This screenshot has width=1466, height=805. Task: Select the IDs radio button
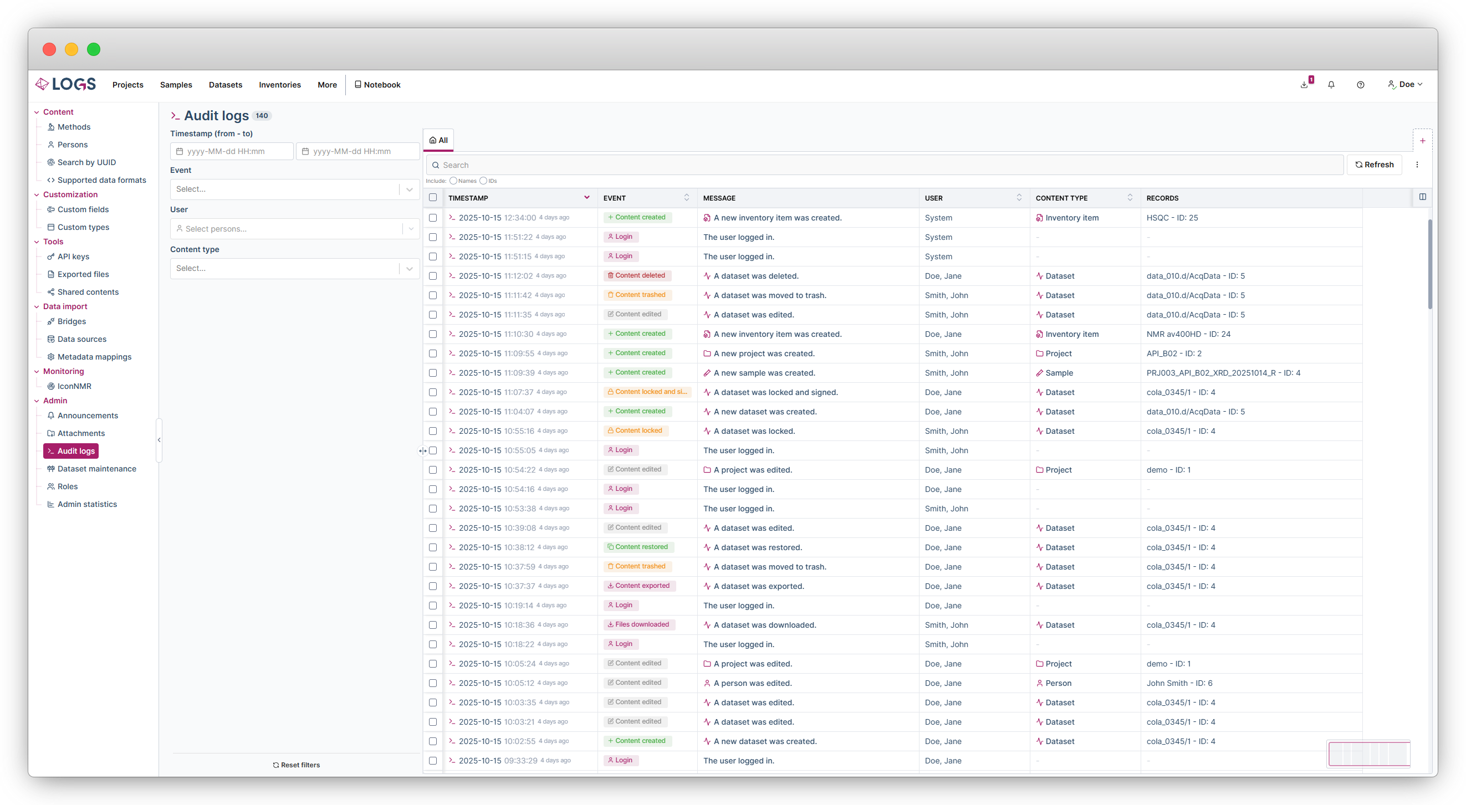[x=483, y=181]
